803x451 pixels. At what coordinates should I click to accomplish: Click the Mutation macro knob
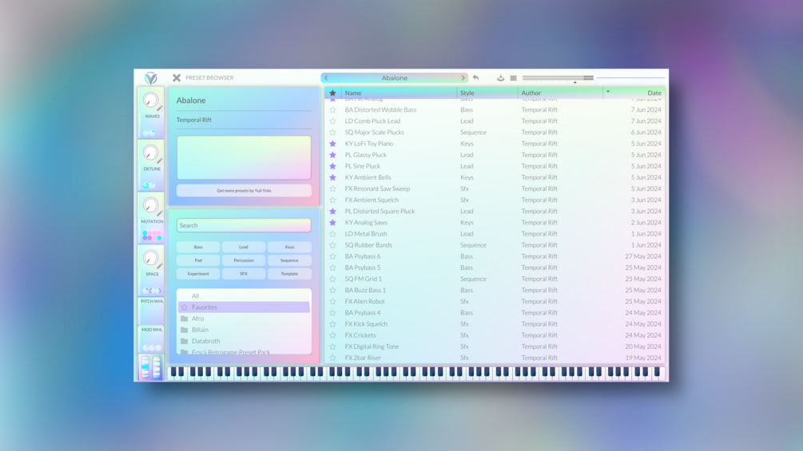click(150, 205)
